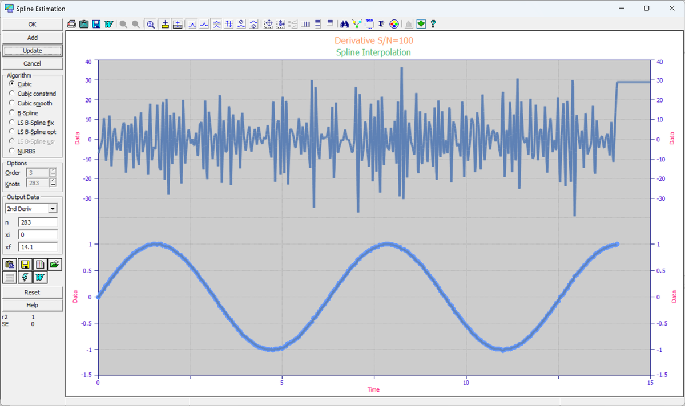Click the yellow floppy disk icon in left panel
685x406 pixels.
click(25, 264)
